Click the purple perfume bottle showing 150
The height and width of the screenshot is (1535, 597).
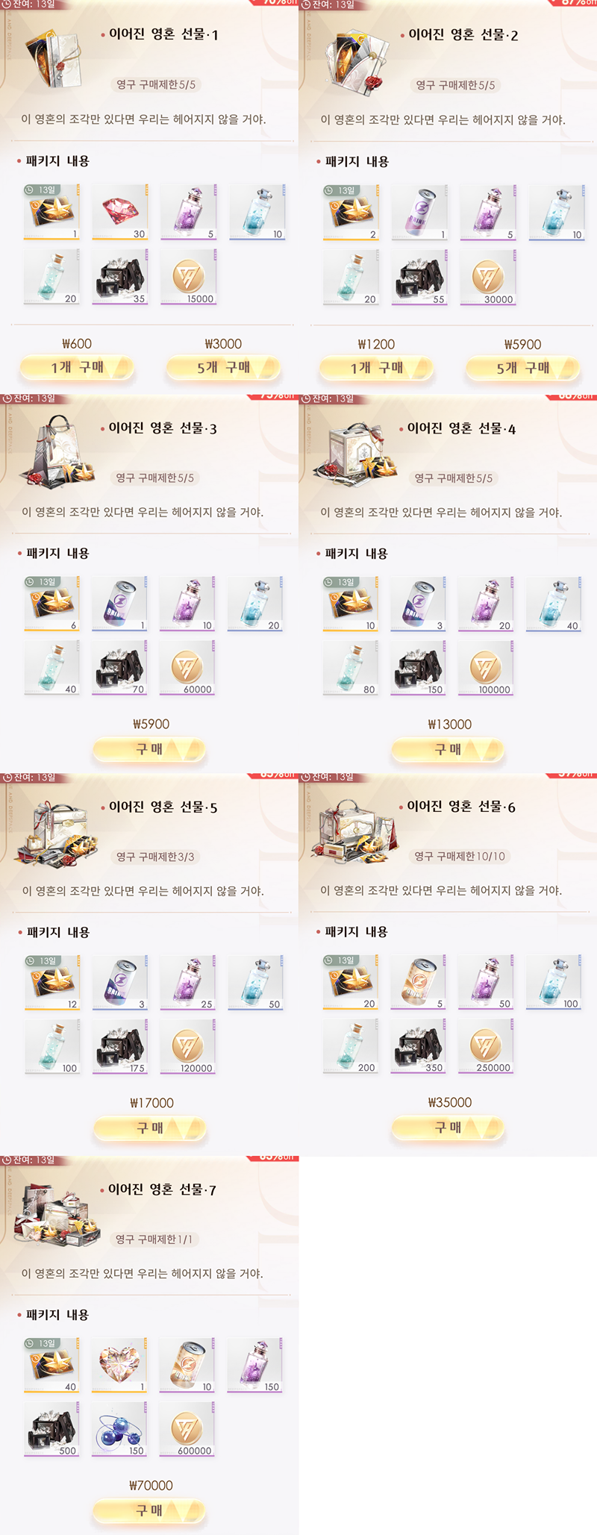tap(255, 1365)
